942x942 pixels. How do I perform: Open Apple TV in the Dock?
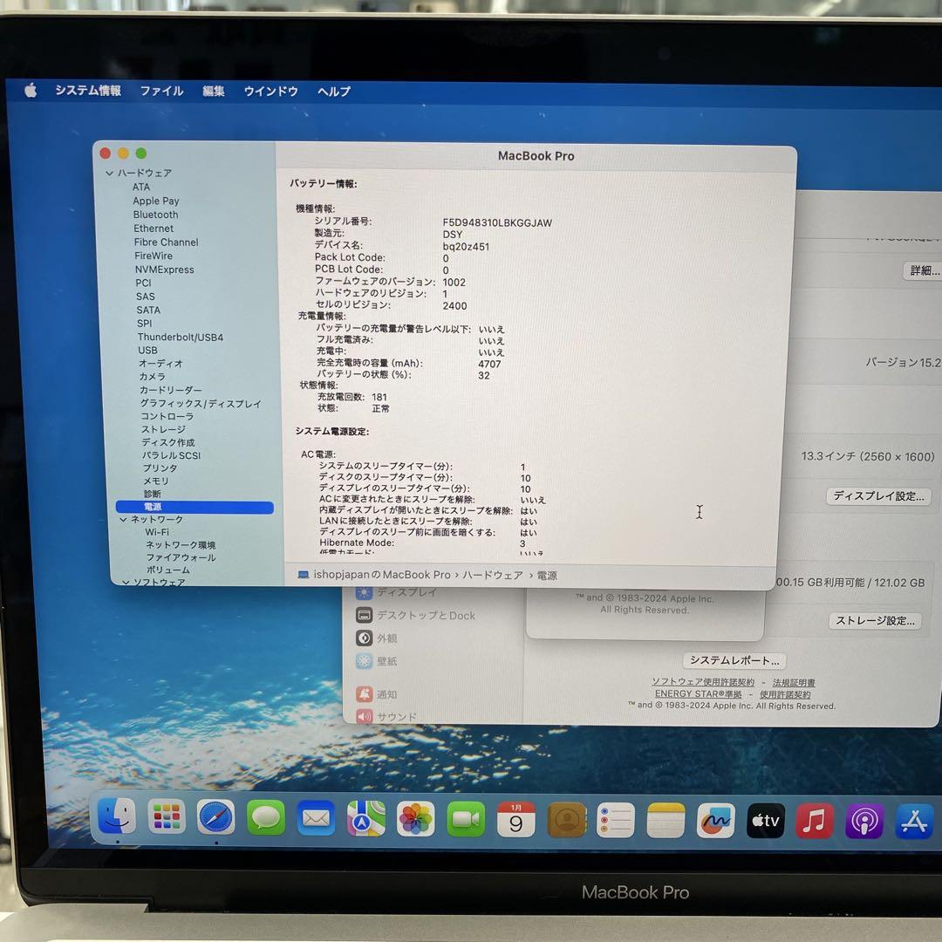click(766, 822)
